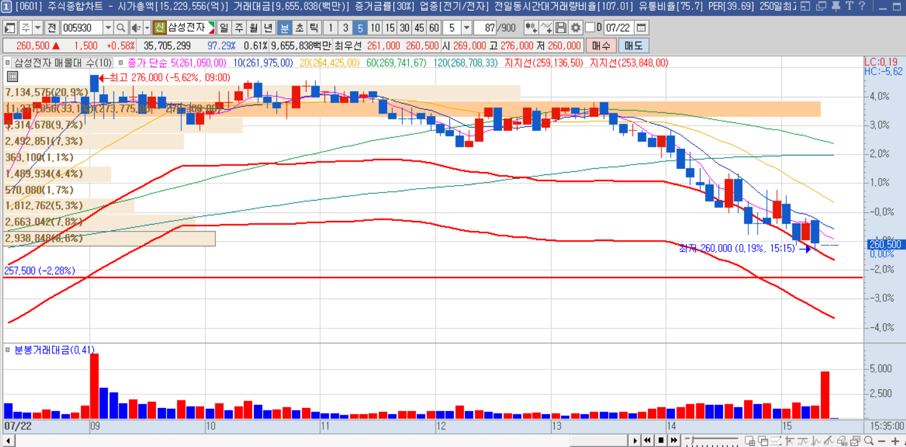Click the add-indicator line chart icon

pos(546,28)
